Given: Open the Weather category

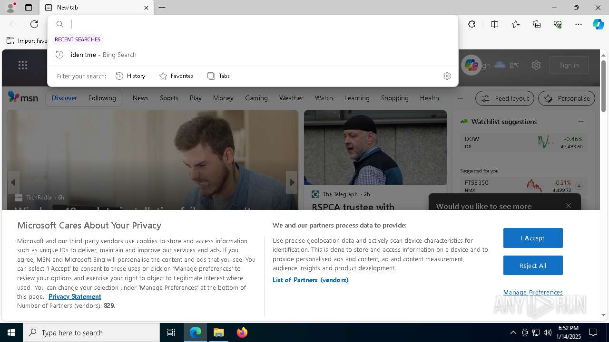Looking at the screenshot, I should point(291,98).
